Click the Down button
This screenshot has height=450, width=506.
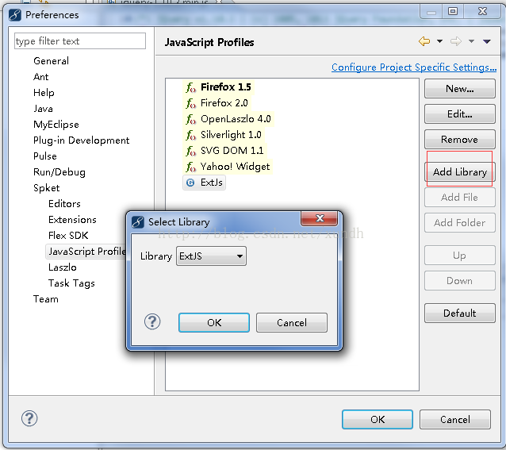click(460, 281)
